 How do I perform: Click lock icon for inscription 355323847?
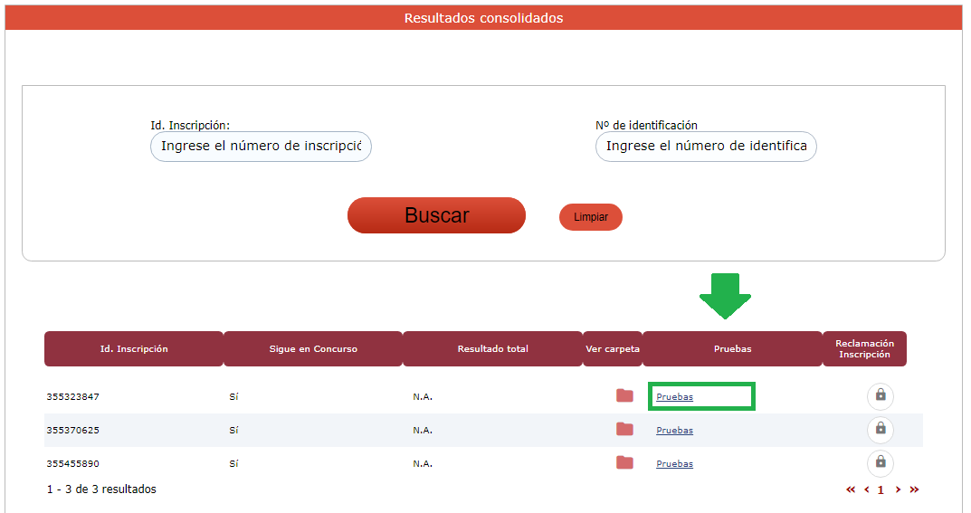pos(880,396)
